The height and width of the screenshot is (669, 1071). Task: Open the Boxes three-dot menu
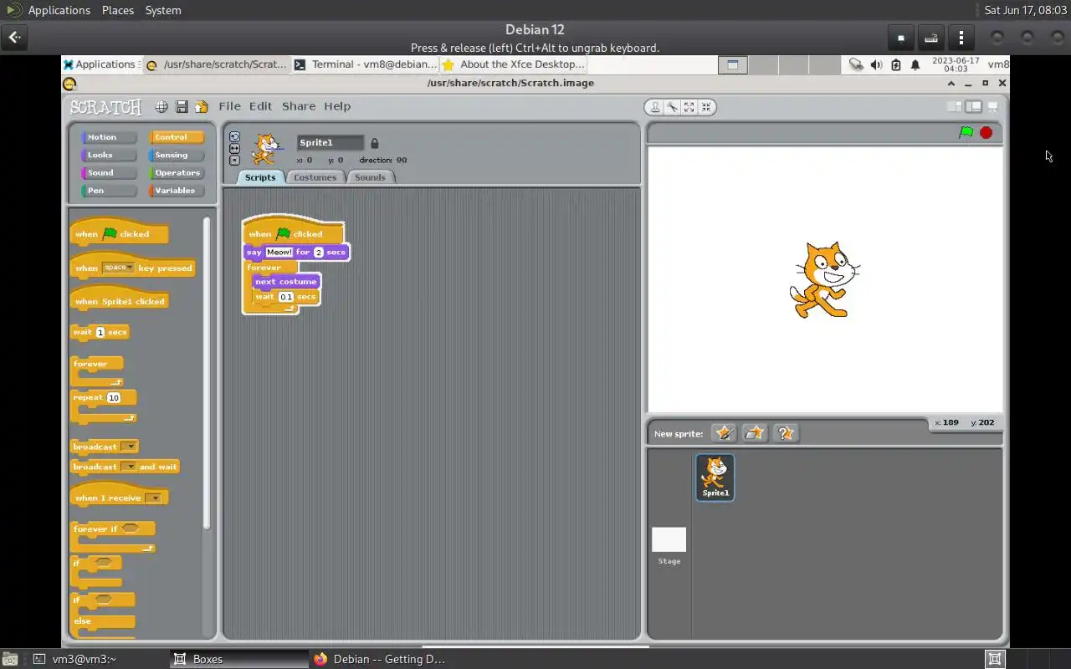click(x=961, y=38)
